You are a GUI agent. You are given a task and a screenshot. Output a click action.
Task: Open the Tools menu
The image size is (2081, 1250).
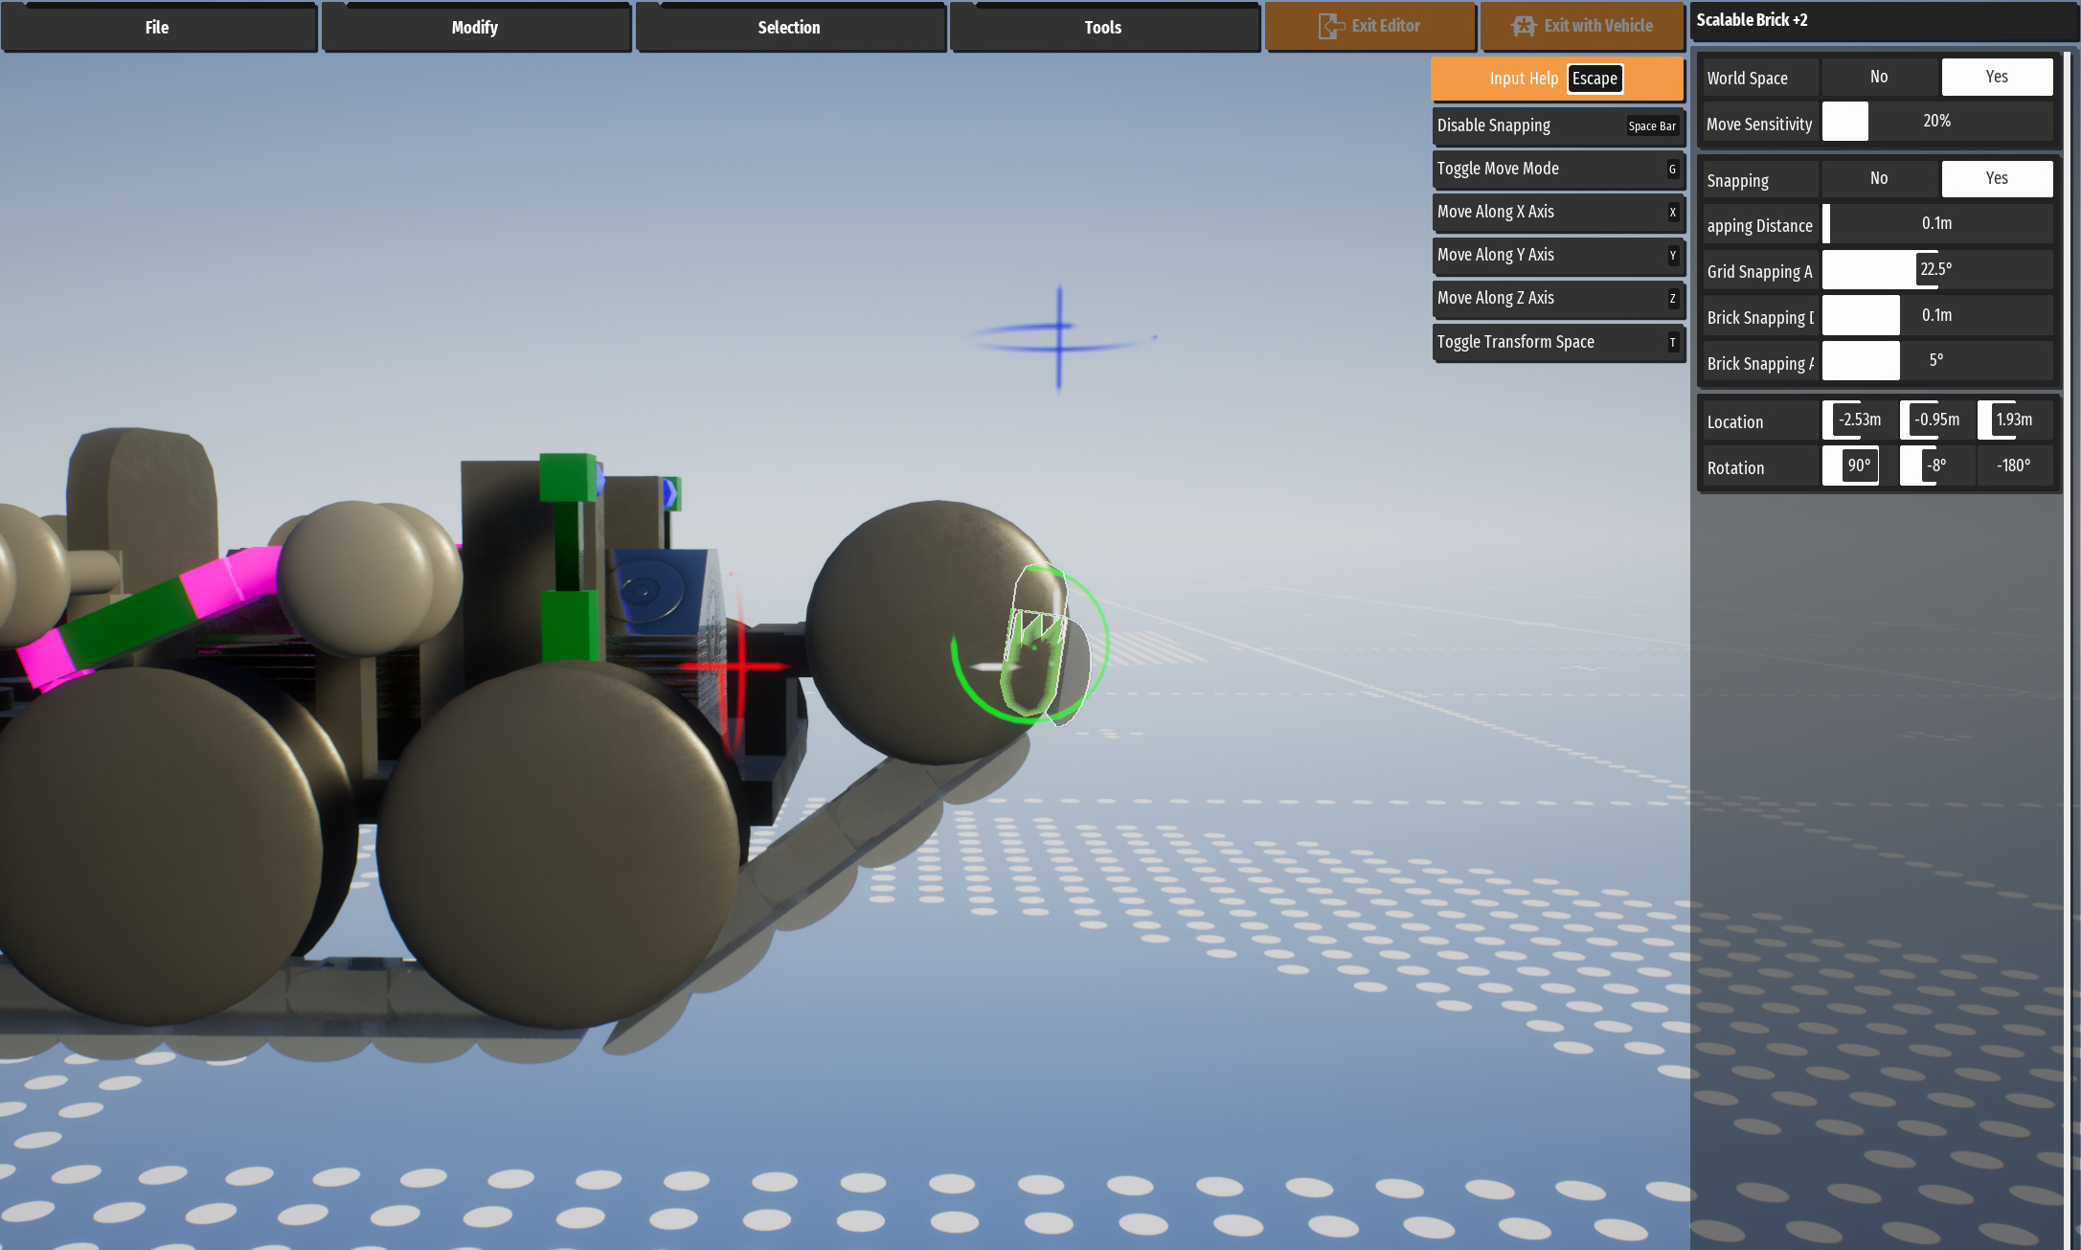click(1103, 28)
